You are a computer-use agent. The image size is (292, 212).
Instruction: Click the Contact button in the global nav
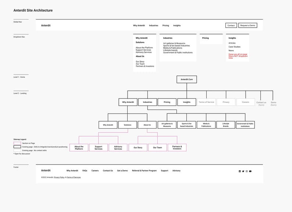231,25
